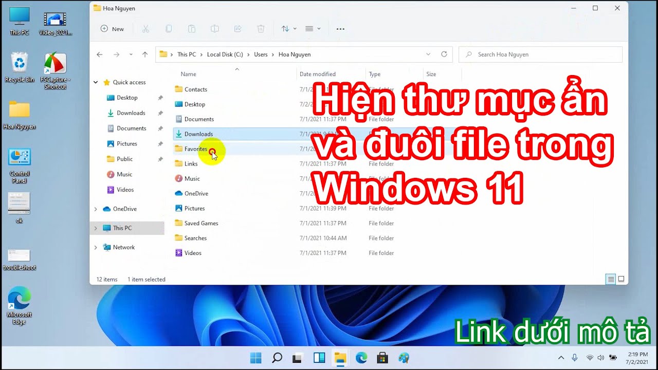Select Music in Quick access sidebar

pos(124,175)
